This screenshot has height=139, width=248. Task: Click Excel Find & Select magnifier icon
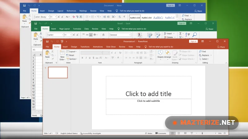[x=195, y=34]
